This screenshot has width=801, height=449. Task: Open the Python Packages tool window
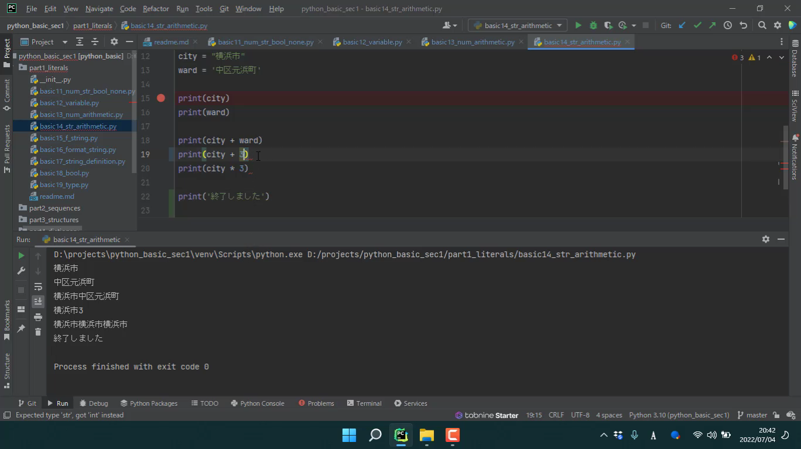click(x=149, y=403)
